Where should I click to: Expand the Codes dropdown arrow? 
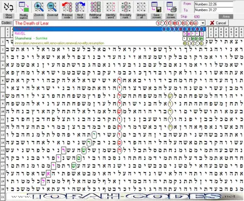click(203, 23)
